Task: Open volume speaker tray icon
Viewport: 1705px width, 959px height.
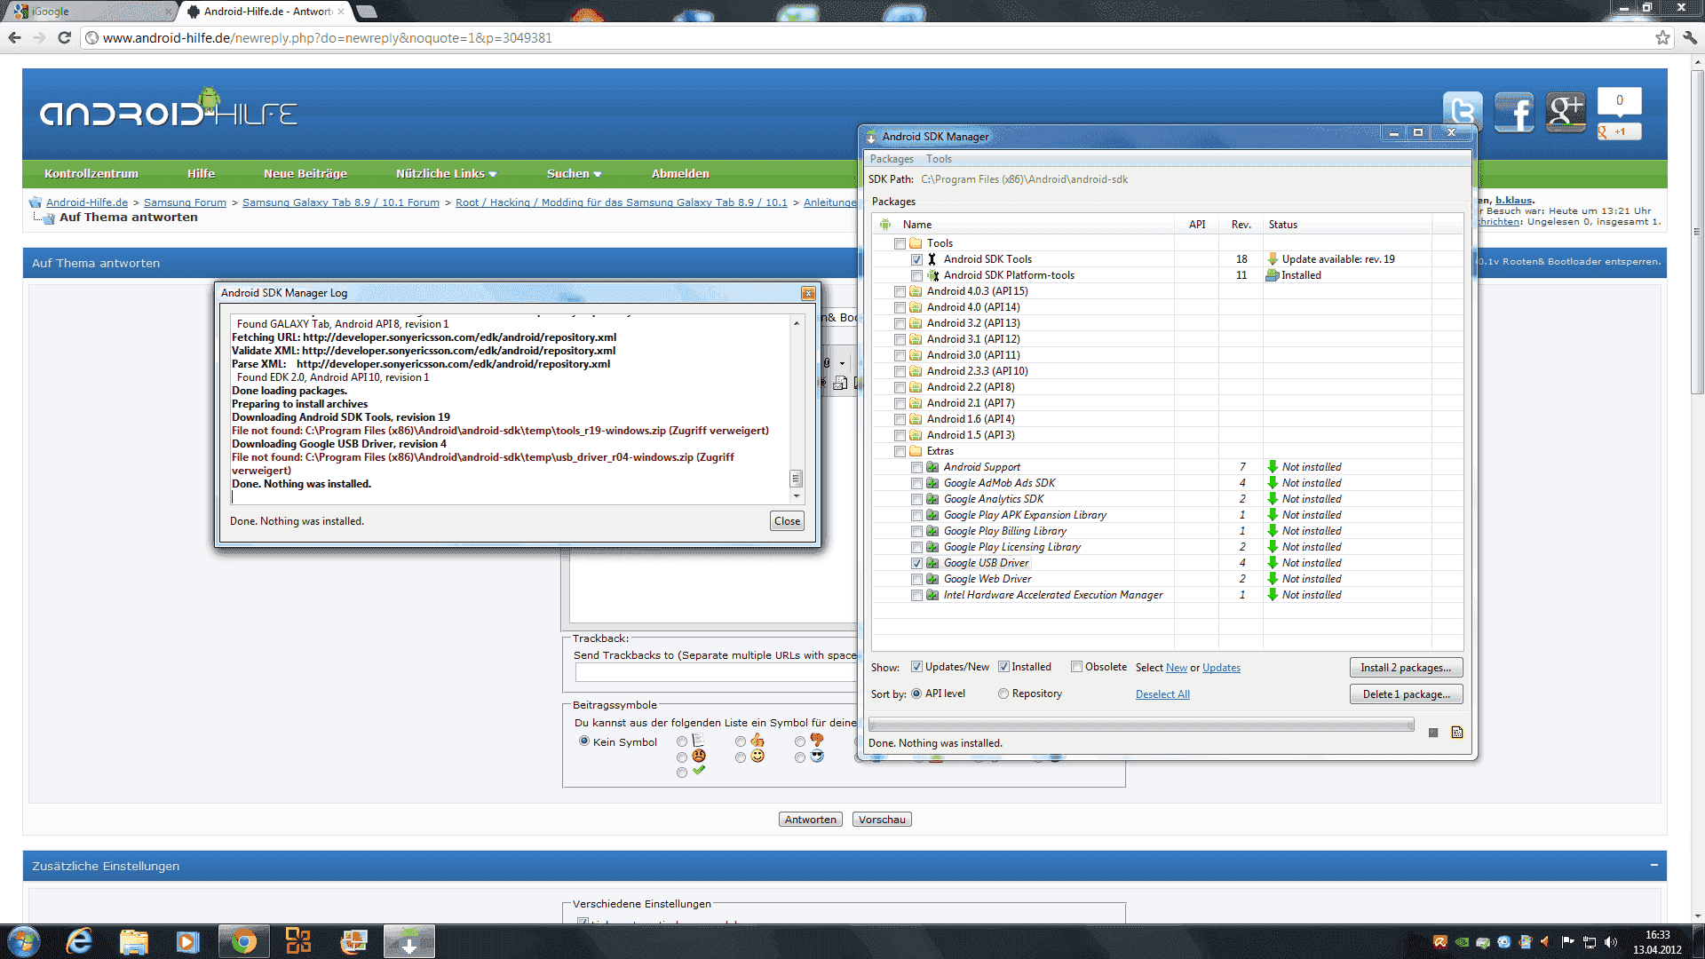Action: (1612, 942)
